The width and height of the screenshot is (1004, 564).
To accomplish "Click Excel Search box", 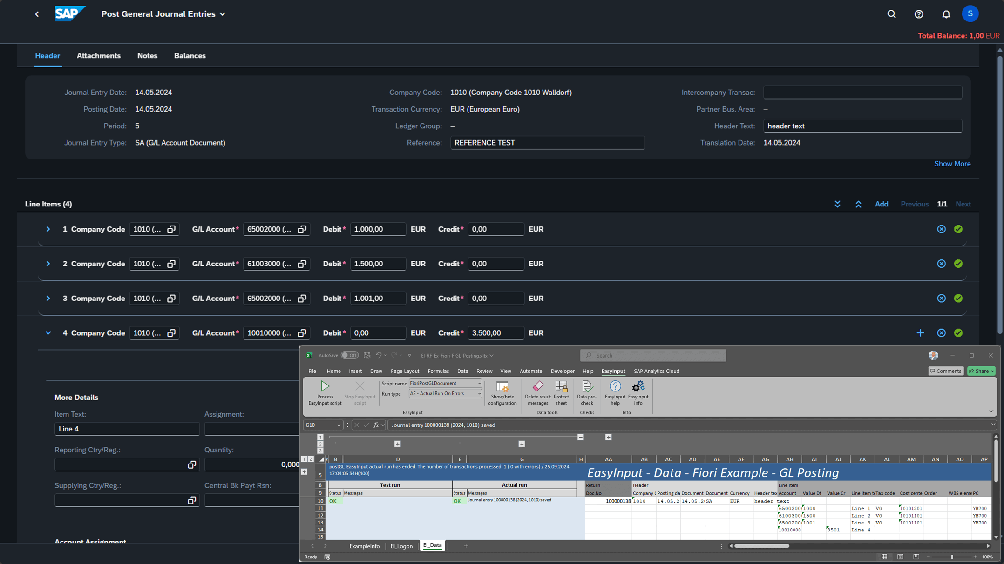I will point(653,355).
